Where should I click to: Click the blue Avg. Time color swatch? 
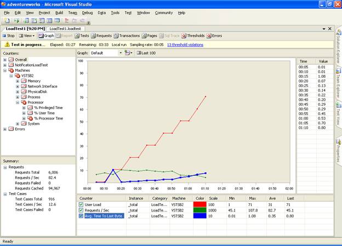(200, 216)
